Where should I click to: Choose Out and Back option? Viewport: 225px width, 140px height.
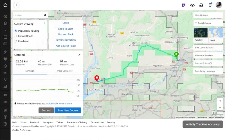tap(66, 34)
